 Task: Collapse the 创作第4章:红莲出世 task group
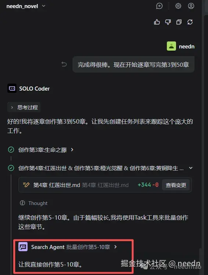pyautogui.click(x=191, y=168)
